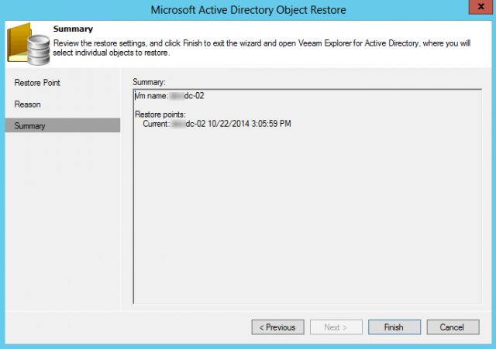Click the disabled Next button
Screen dimensions: 496x349
[336, 327]
